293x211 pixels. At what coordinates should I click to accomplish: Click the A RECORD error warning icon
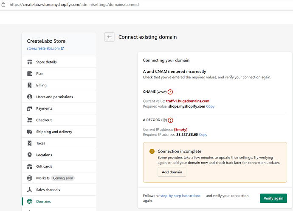point(170,120)
